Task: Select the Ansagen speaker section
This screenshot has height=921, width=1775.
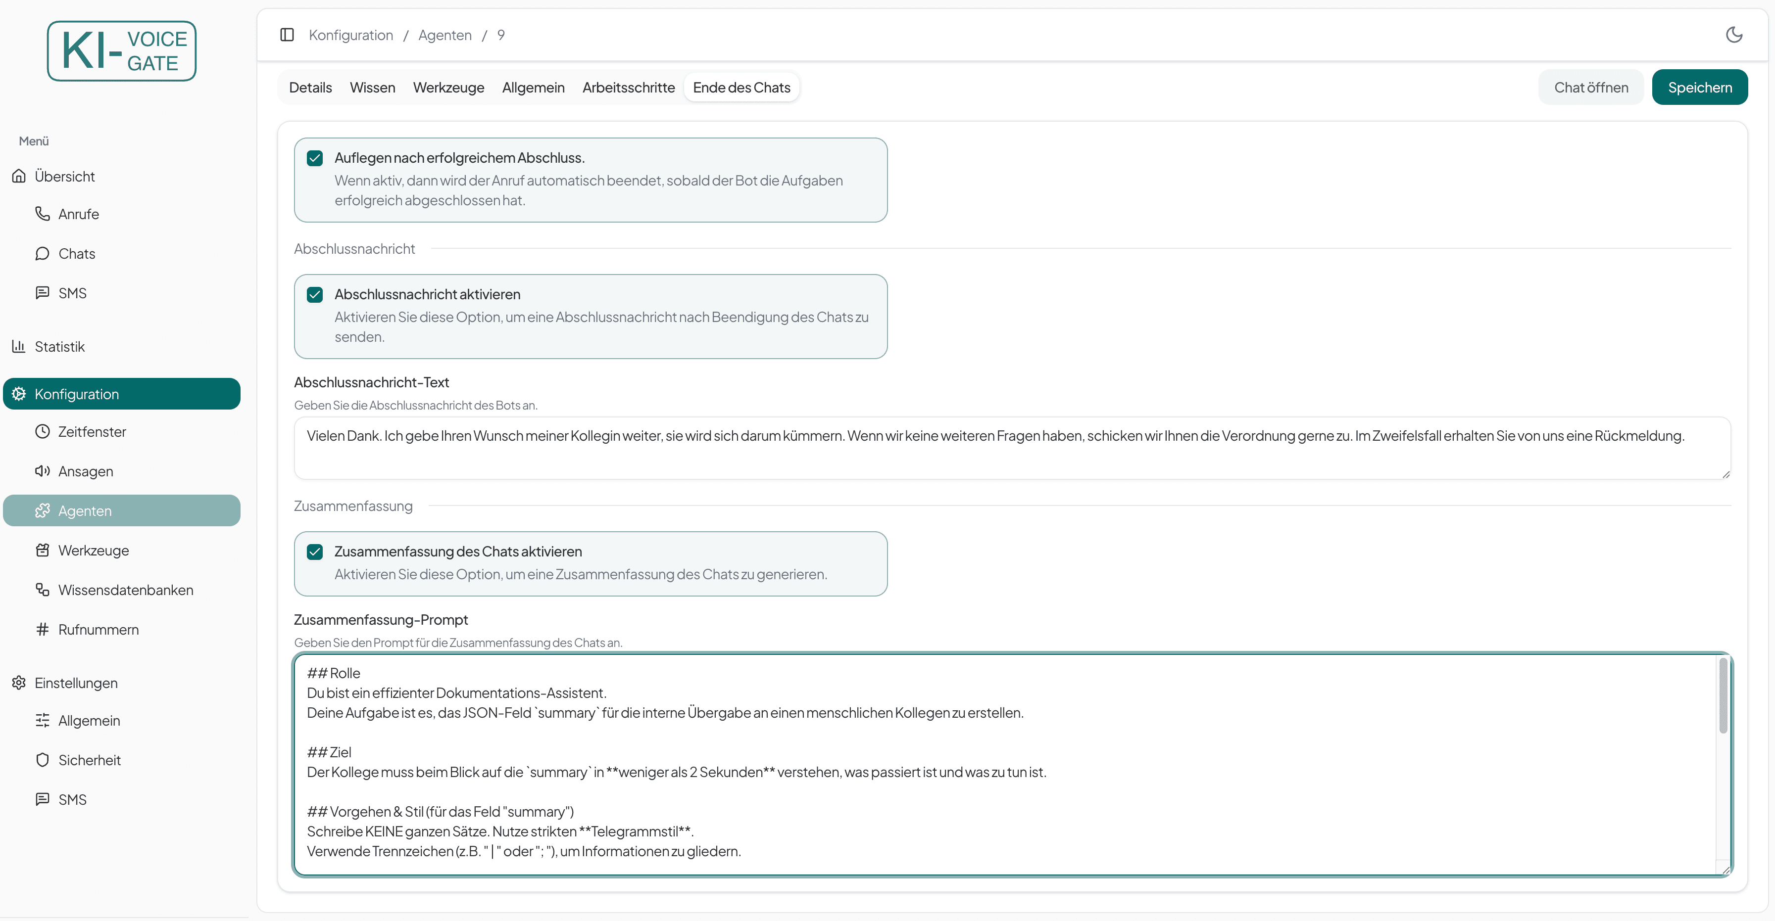Action: pyautogui.click(x=86, y=471)
